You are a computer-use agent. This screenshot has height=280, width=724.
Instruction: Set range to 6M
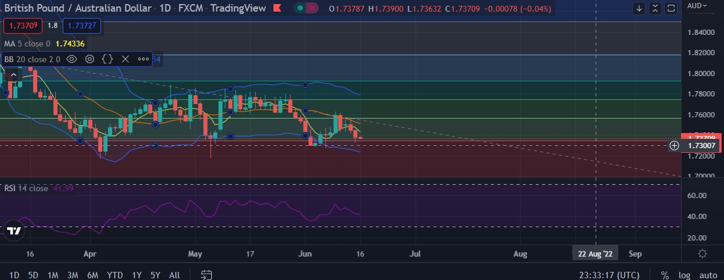click(x=92, y=274)
